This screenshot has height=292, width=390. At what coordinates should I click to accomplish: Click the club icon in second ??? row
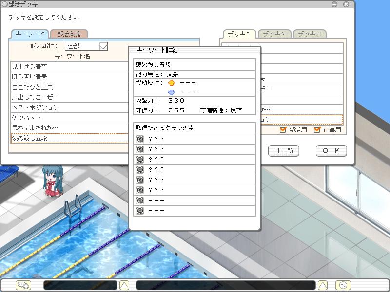140,149
